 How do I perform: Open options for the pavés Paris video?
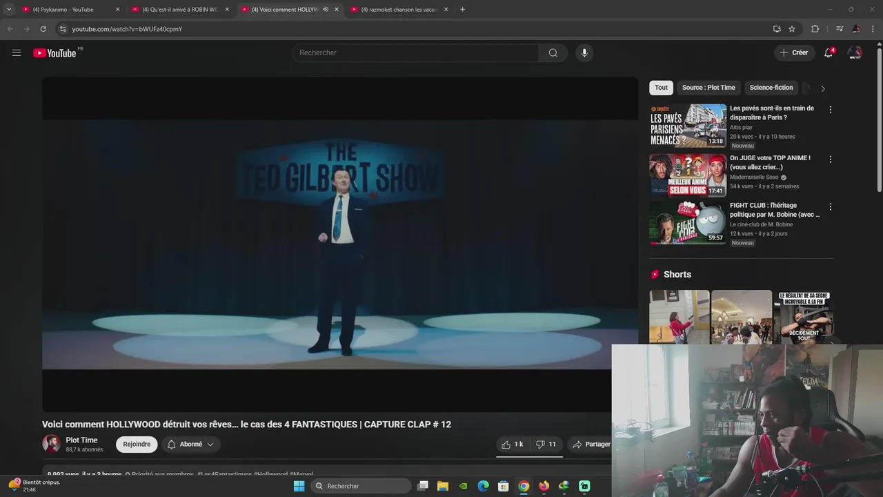[830, 110]
